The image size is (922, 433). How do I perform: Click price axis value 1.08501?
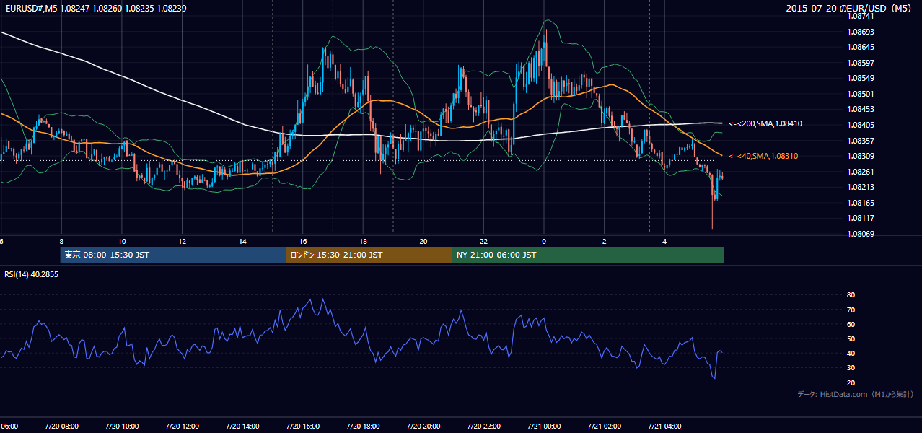click(x=861, y=94)
